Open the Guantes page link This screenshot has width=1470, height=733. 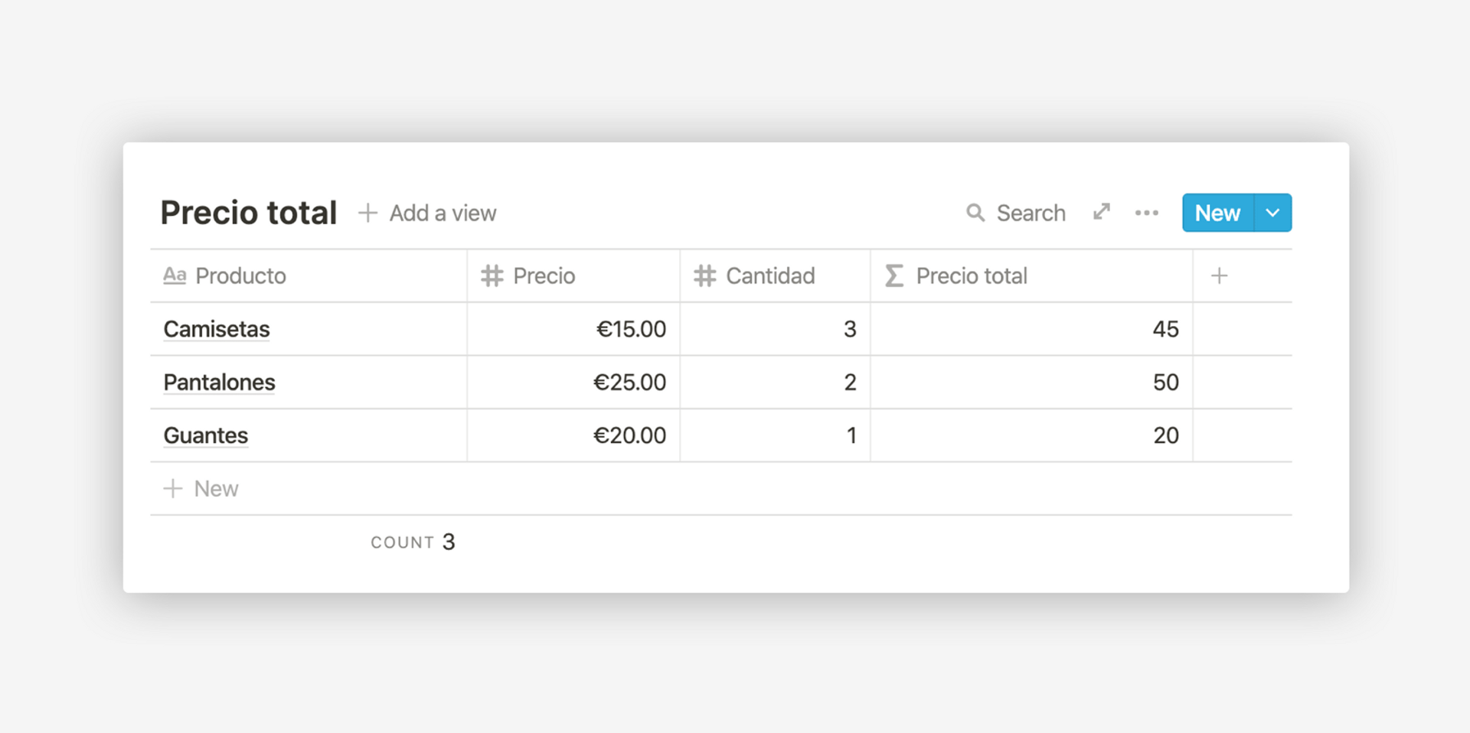[205, 435]
